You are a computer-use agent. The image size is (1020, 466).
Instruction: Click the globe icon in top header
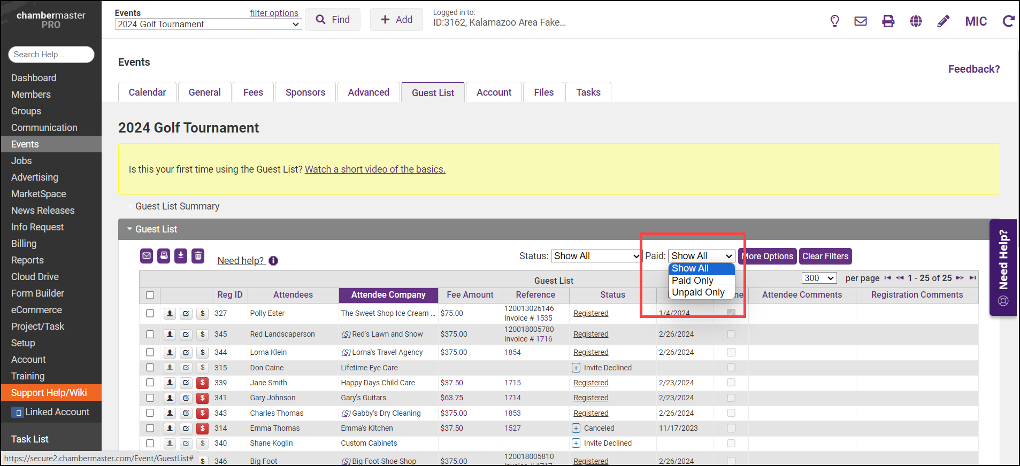click(x=916, y=21)
